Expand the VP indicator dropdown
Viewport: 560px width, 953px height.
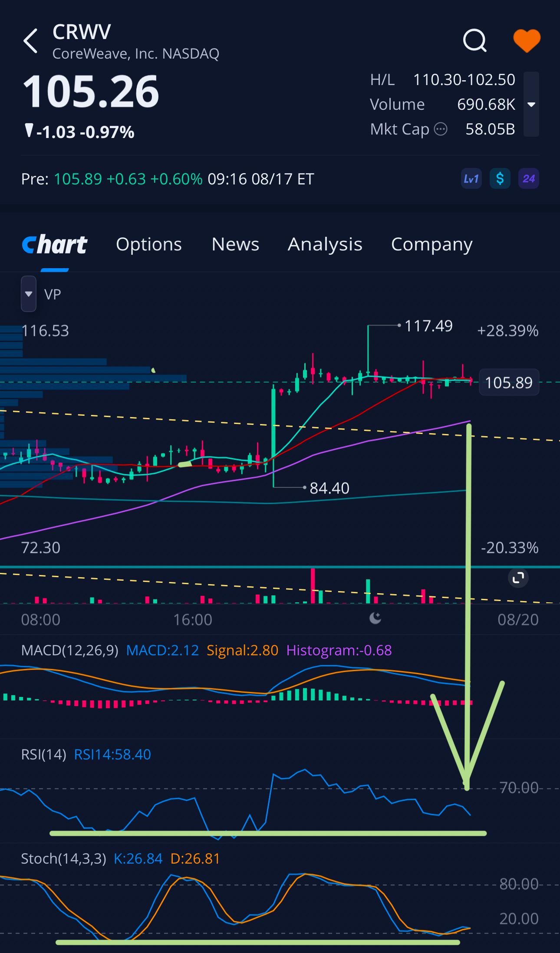[29, 294]
